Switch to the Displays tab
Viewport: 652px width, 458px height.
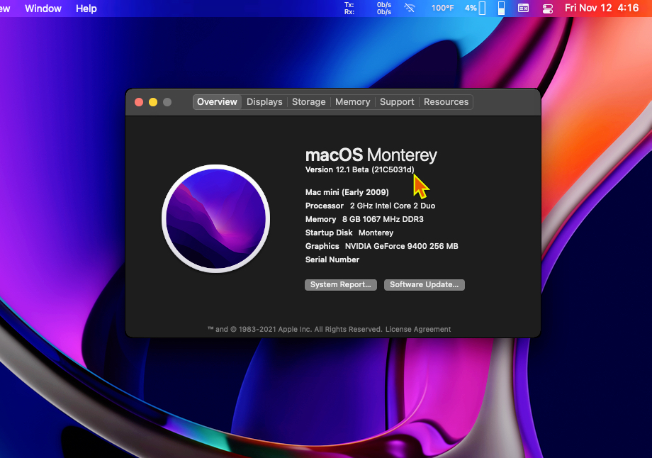click(264, 102)
